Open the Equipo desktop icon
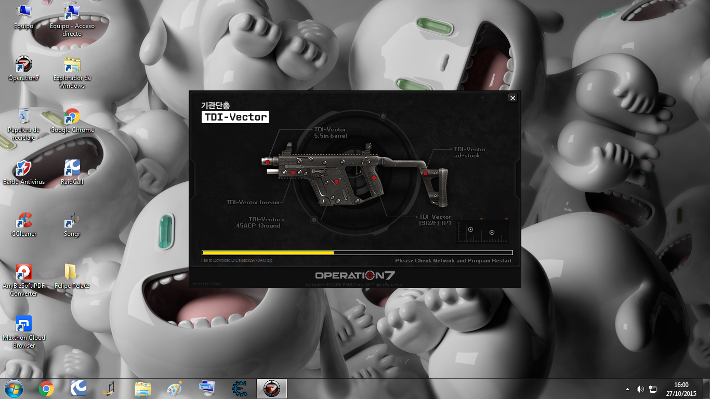This screenshot has height=399, width=710. (23, 17)
